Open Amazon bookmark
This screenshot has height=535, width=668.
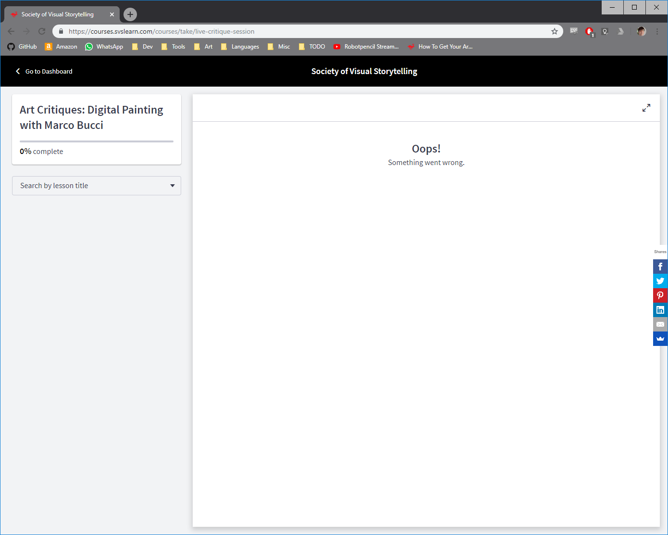click(x=61, y=47)
